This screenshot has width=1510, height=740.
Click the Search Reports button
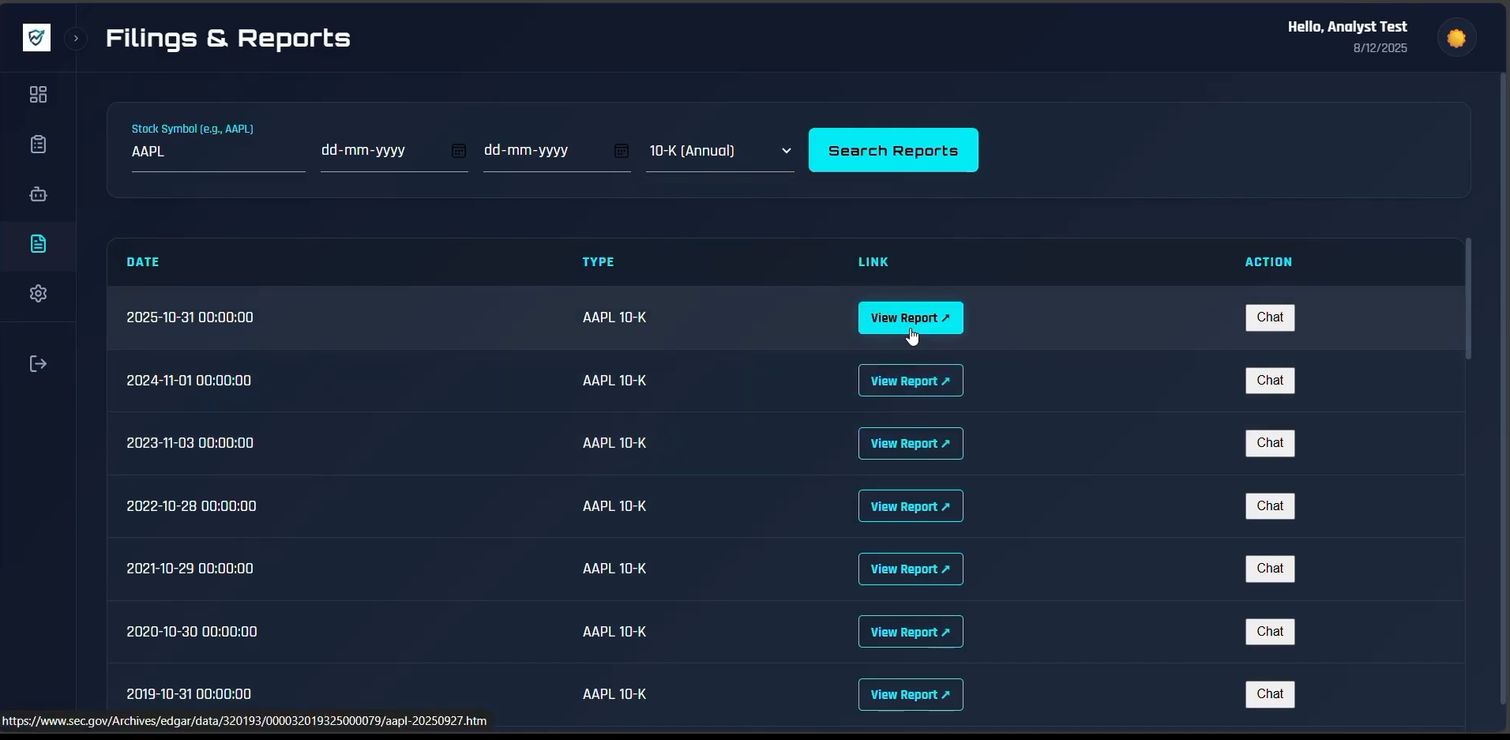coord(892,150)
